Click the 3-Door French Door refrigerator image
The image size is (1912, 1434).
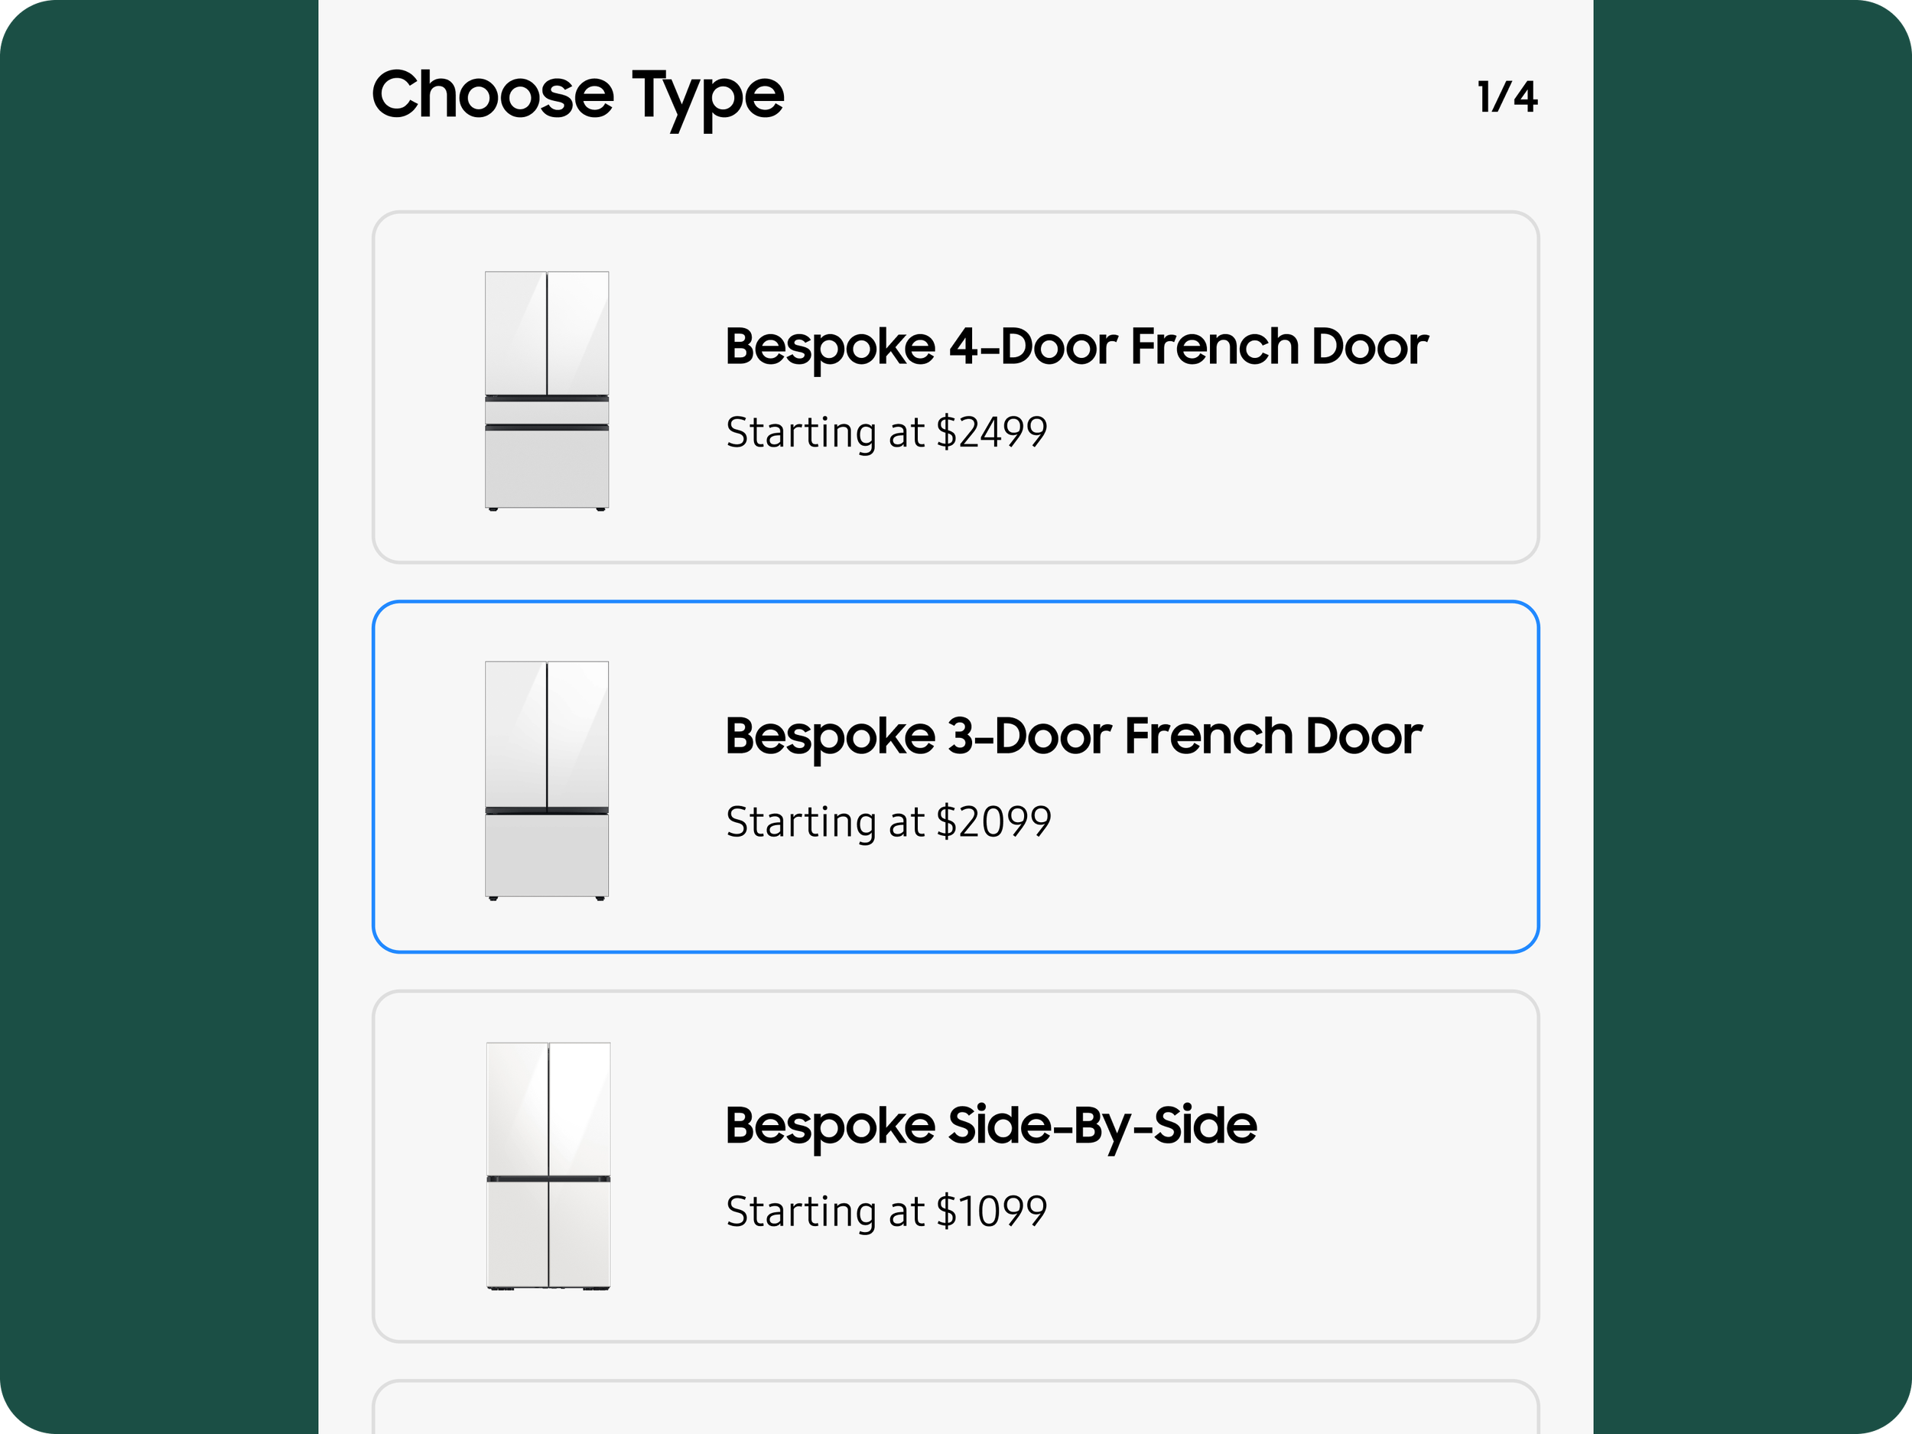(547, 781)
